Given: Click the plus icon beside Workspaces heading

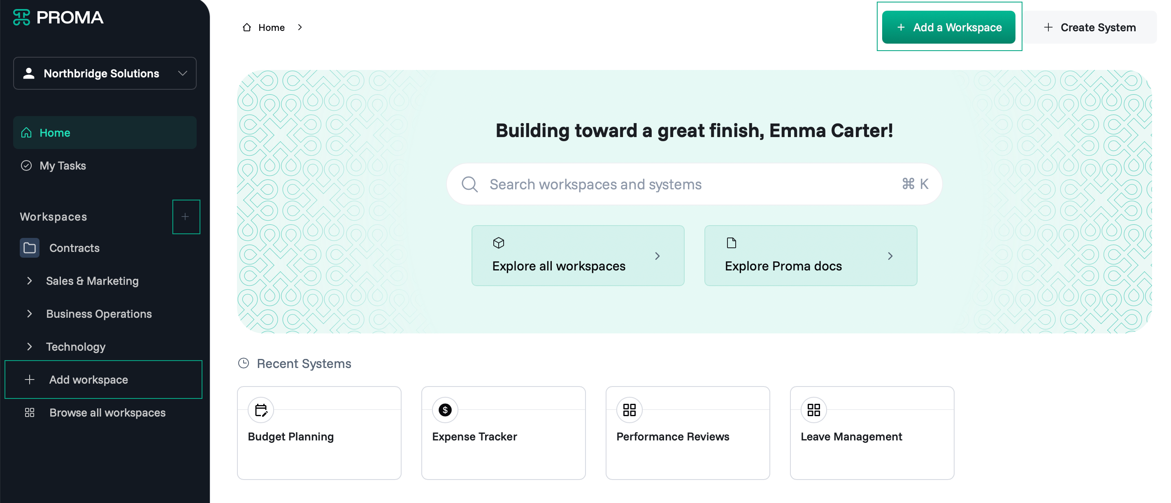Looking at the screenshot, I should pyautogui.click(x=186, y=217).
